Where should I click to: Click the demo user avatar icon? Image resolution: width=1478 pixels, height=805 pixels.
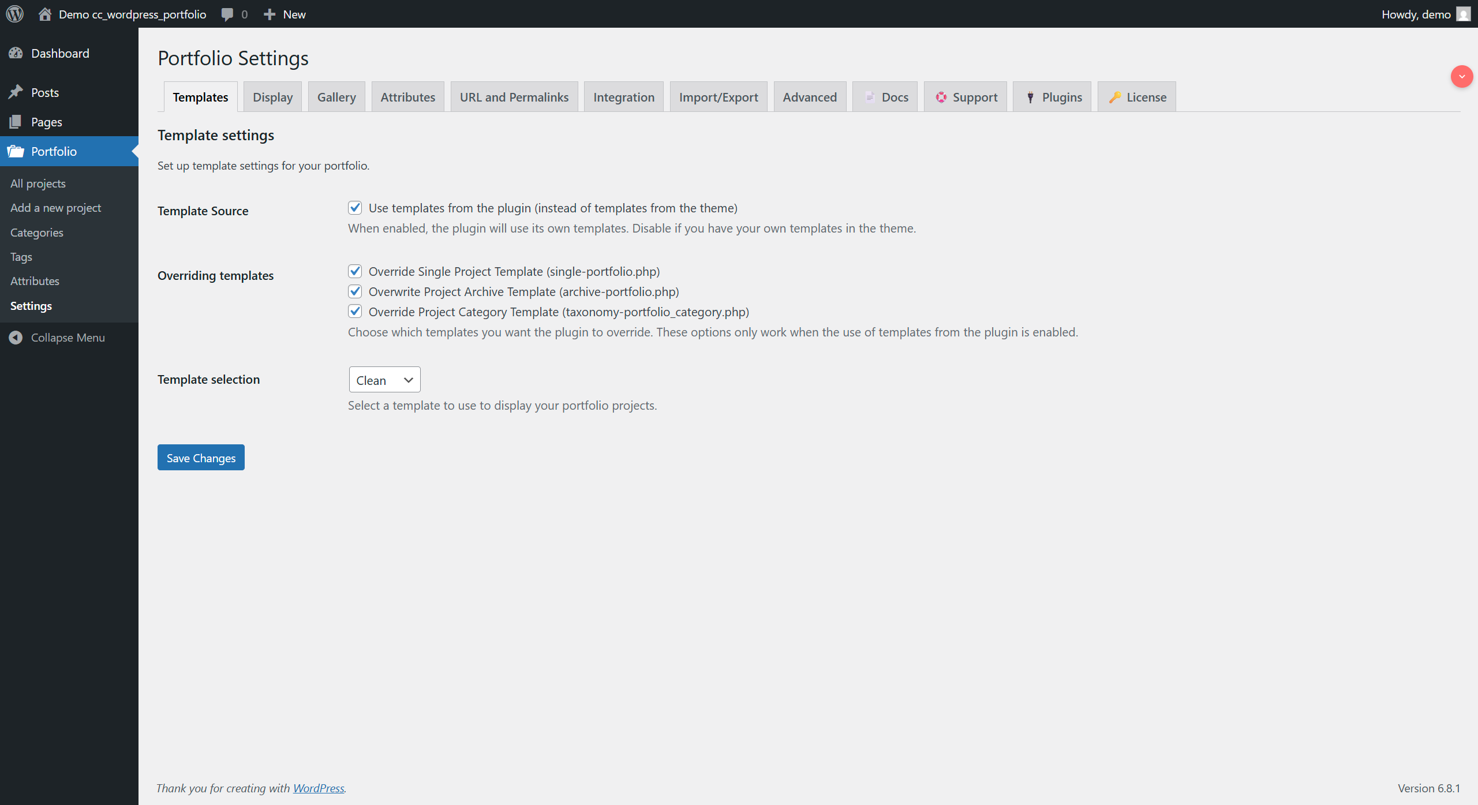point(1464,14)
